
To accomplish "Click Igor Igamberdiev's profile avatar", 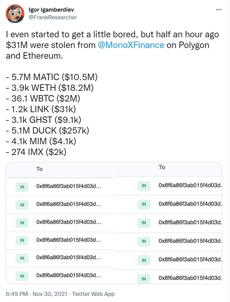I will [15, 14].
